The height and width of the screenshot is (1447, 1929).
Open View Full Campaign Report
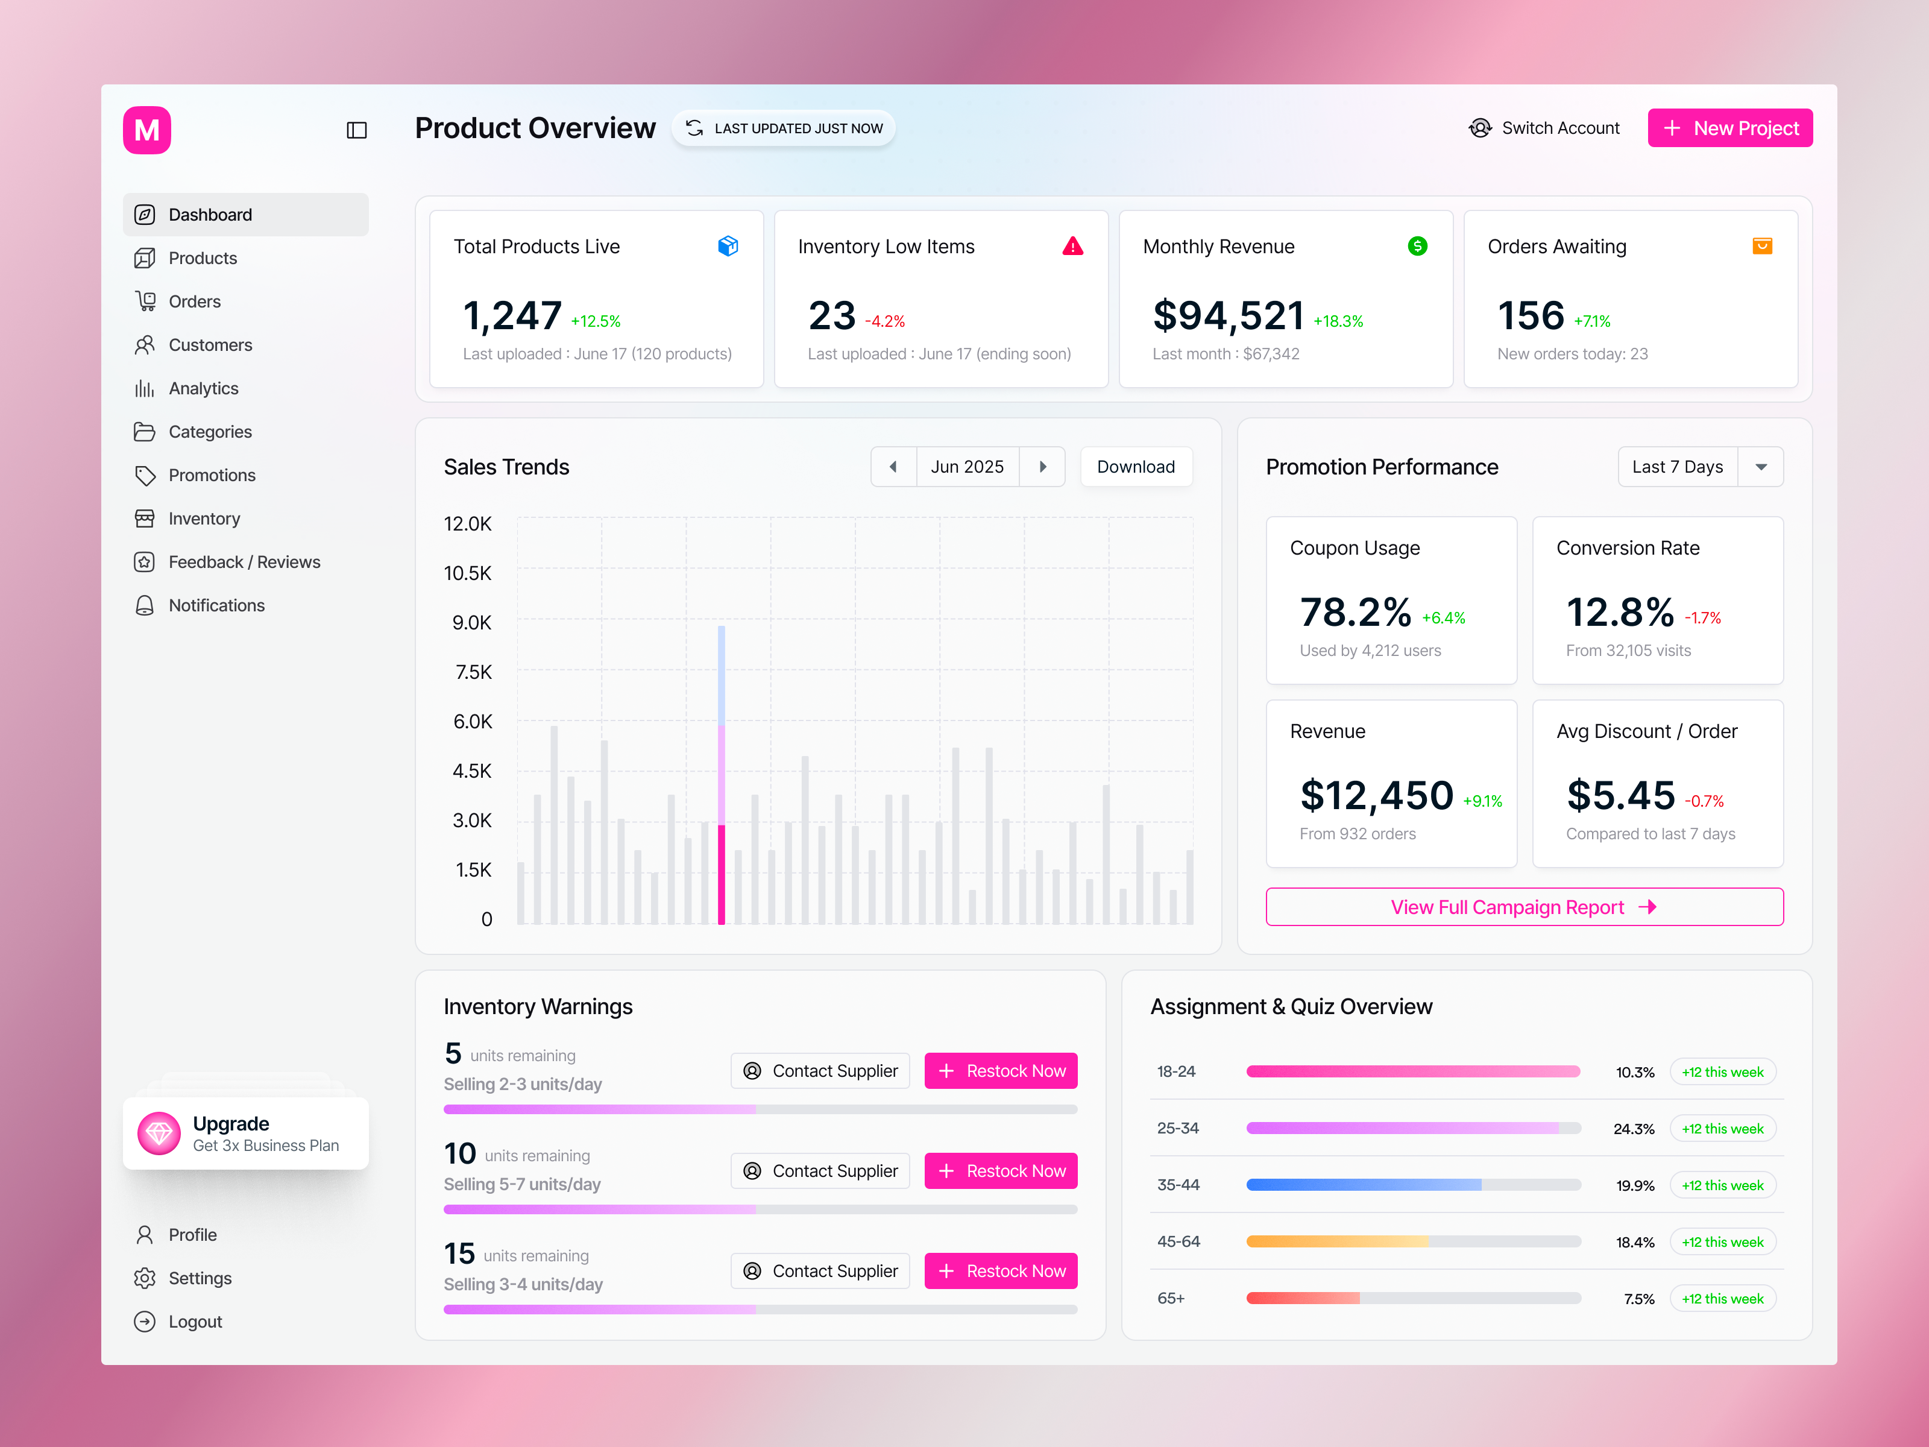click(1523, 906)
